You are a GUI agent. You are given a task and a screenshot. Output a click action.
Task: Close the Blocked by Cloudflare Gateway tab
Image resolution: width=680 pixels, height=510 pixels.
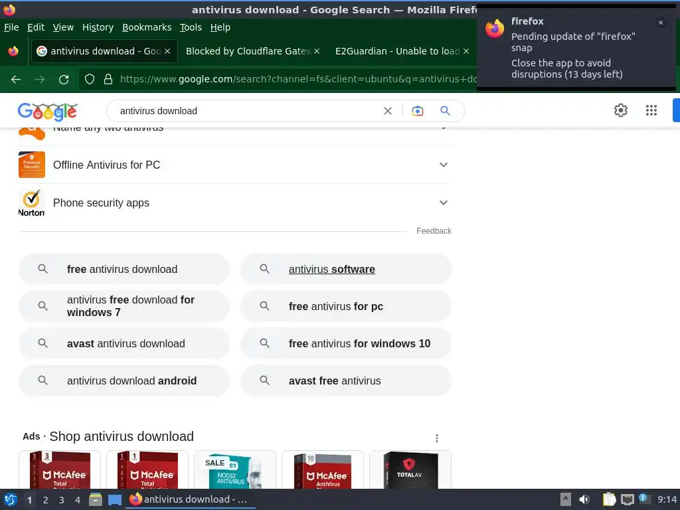pyautogui.click(x=317, y=51)
